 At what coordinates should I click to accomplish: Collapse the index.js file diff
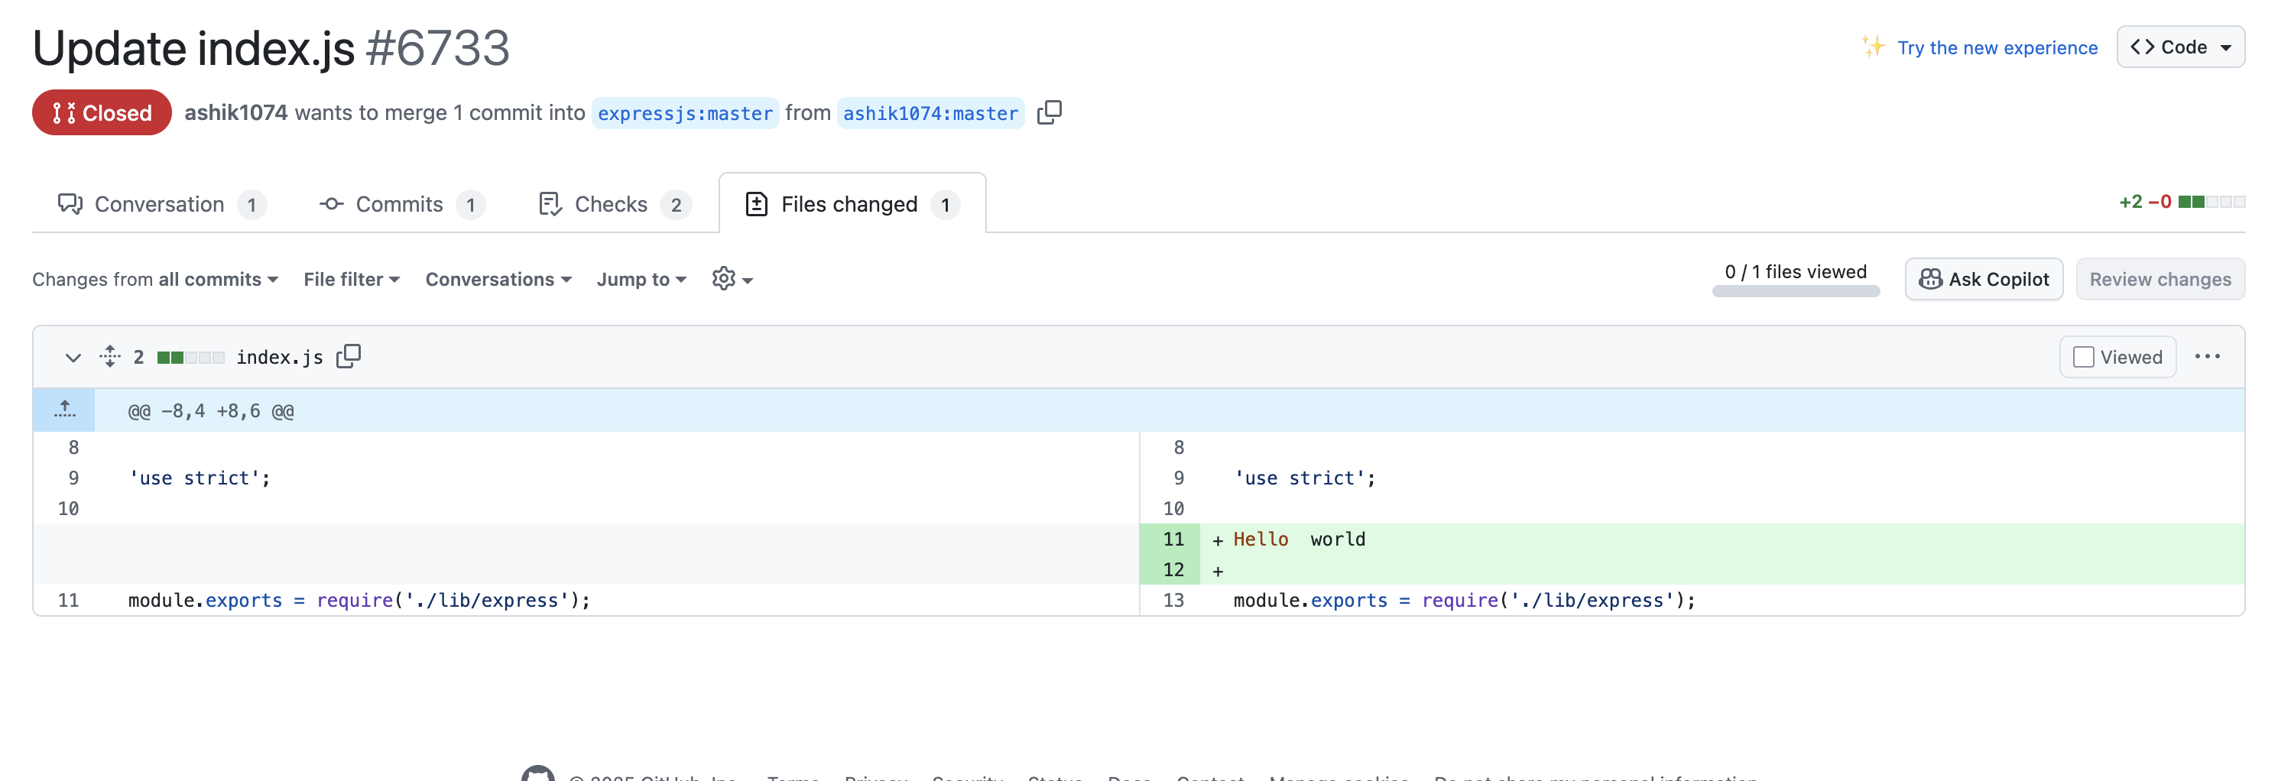click(x=73, y=358)
